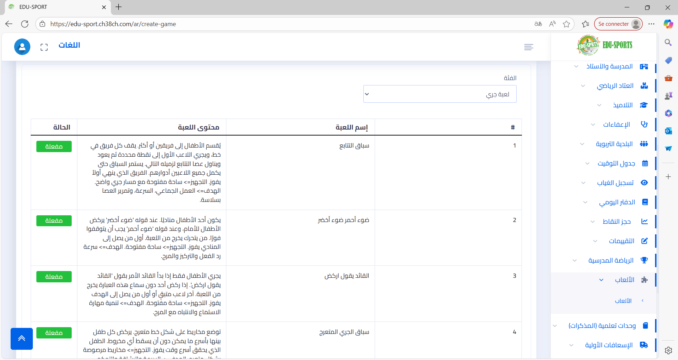The height and width of the screenshot is (360, 678).
Task: Click the trophy icon for الرياضة المدرسية
Action: click(644, 260)
